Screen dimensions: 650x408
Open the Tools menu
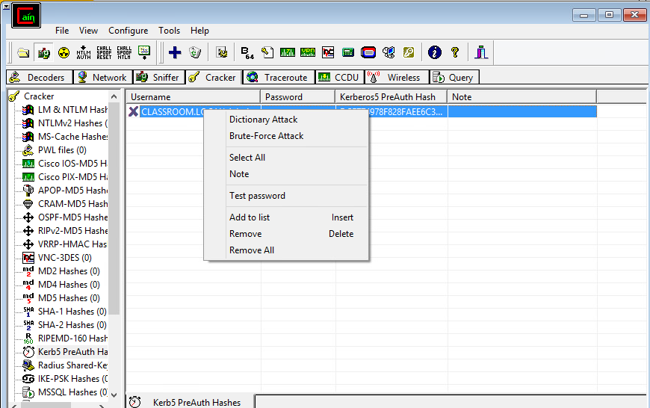[169, 31]
